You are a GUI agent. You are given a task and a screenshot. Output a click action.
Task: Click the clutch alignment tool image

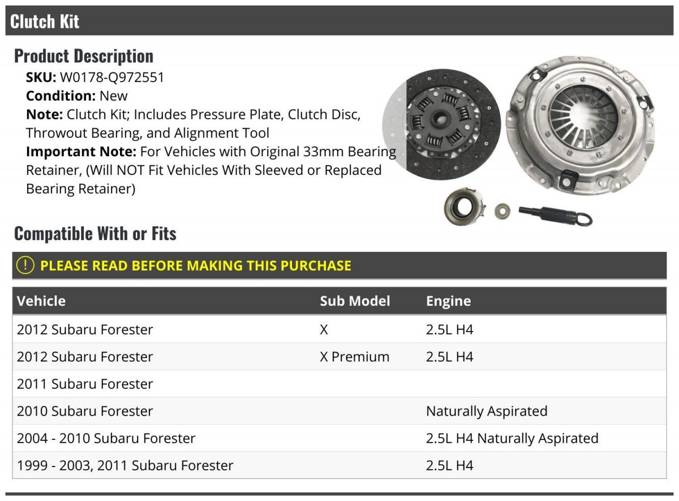tap(555, 215)
